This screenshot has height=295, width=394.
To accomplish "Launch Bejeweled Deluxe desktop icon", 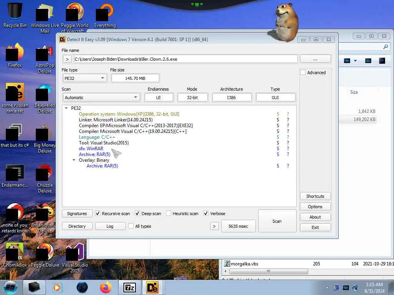I will coord(45,98).
